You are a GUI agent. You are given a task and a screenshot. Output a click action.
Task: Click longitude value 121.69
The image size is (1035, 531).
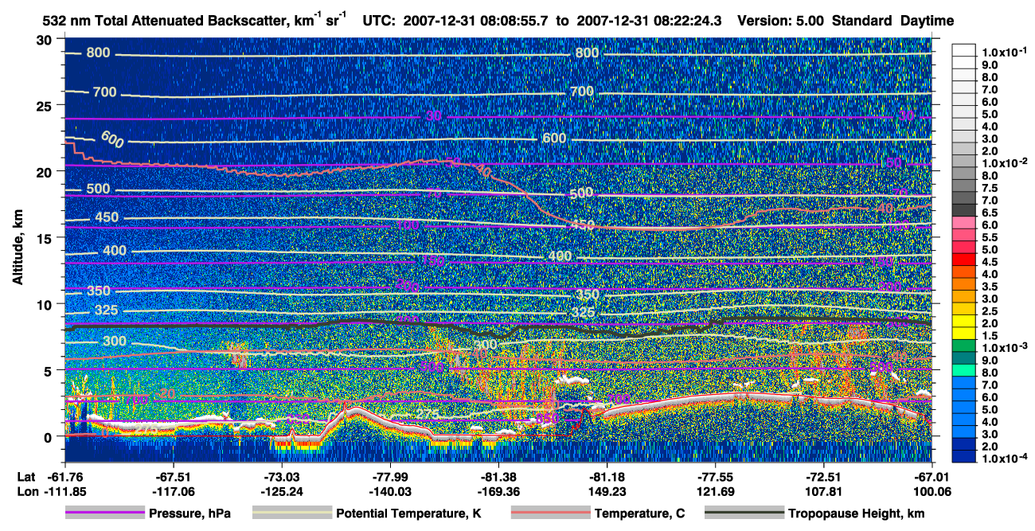coord(715,491)
